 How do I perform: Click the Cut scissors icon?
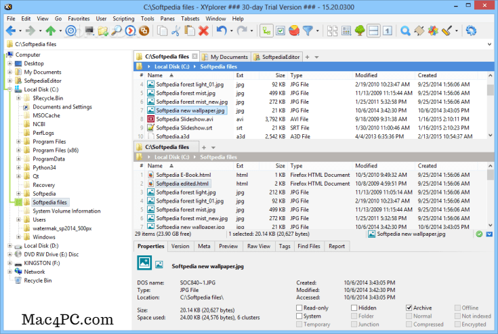click(175, 30)
